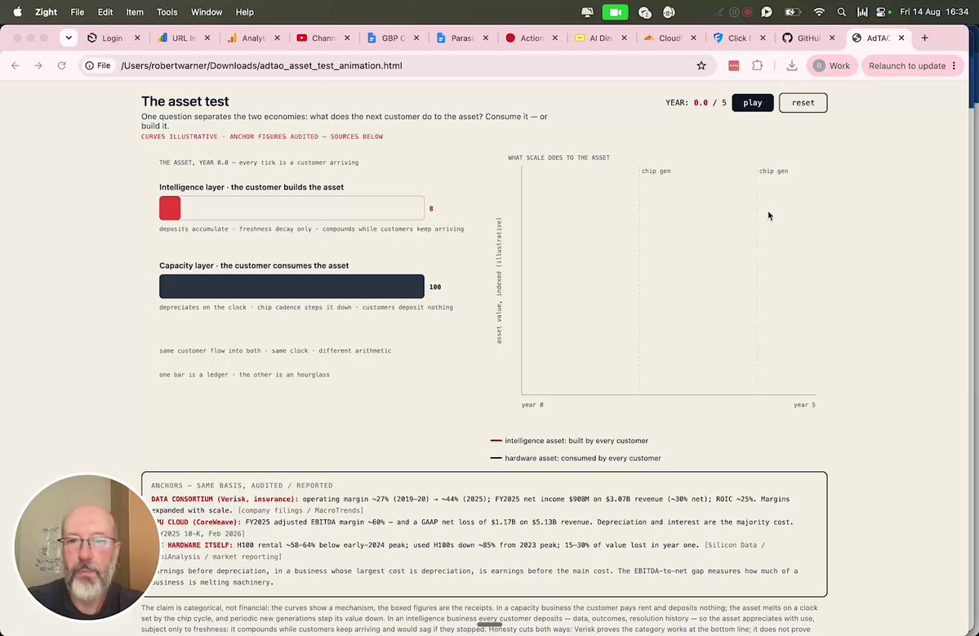
Task: Open the Zight app menu
Action: tap(46, 12)
